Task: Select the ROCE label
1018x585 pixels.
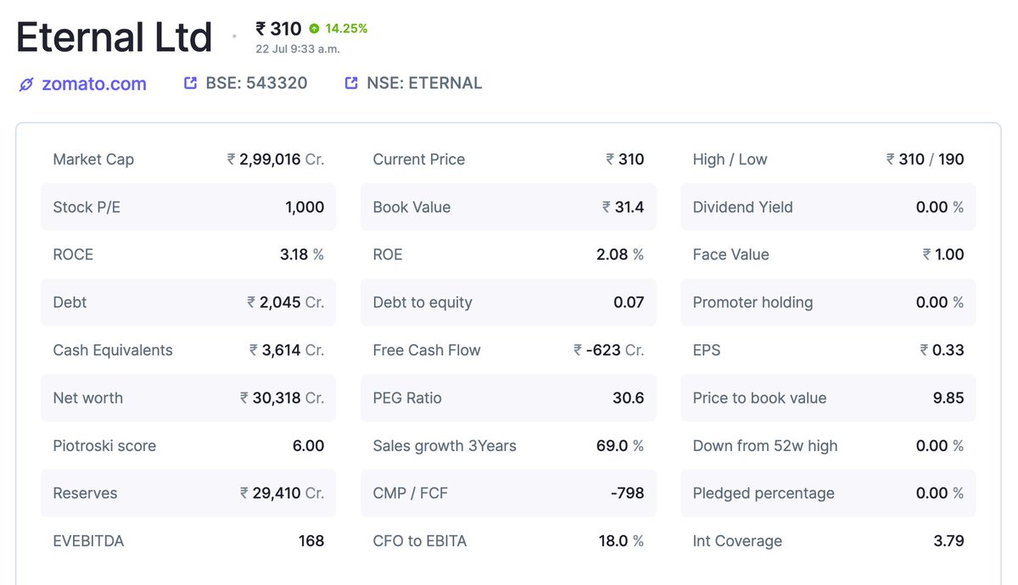Action: point(73,254)
